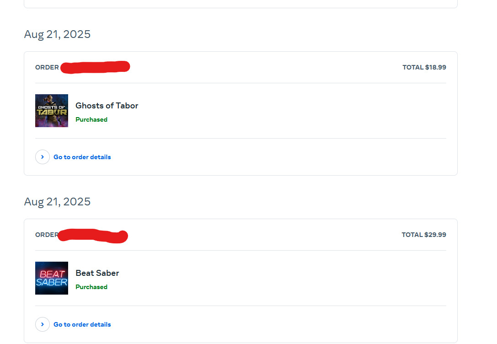Viewport: 497px width, 344px height.
Task: Click the Purchased status under Ghosts of Tabor
Action: [91, 119]
